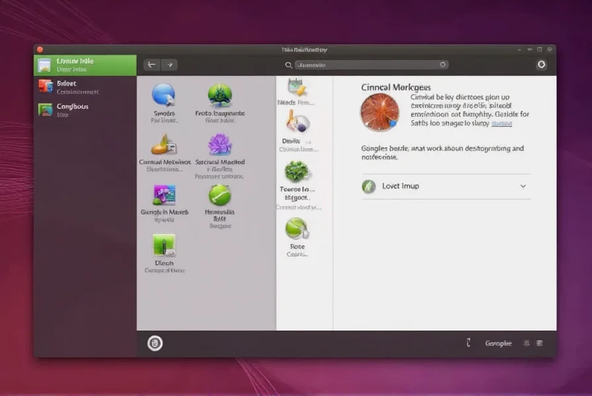The image size is (592, 396).
Task: Go forward with the right arrow button
Action: pyautogui.click(x=170, y=65)
